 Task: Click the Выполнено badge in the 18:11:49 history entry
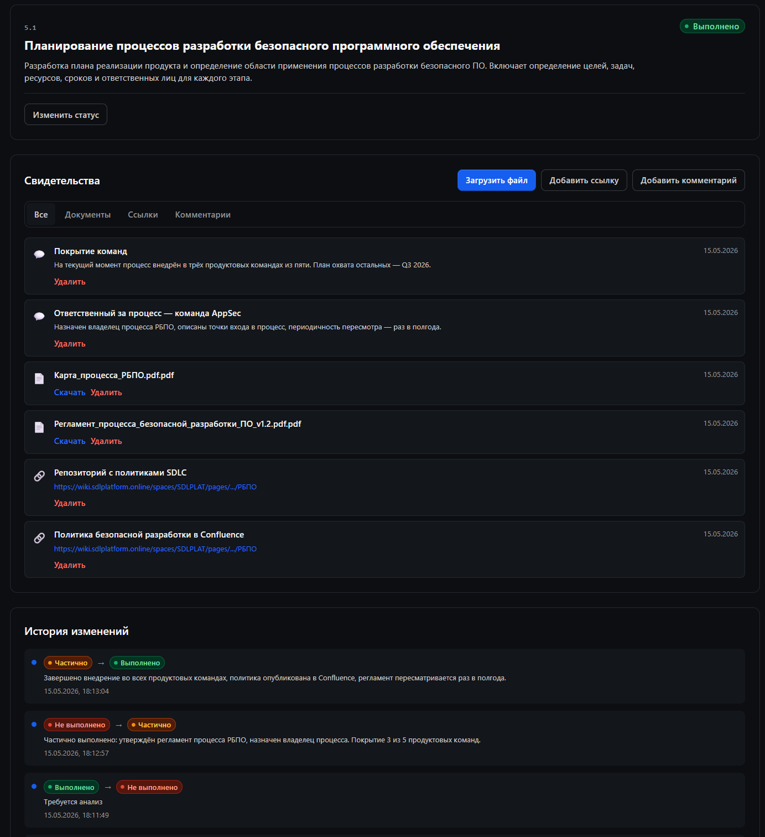tap(71, 787)
